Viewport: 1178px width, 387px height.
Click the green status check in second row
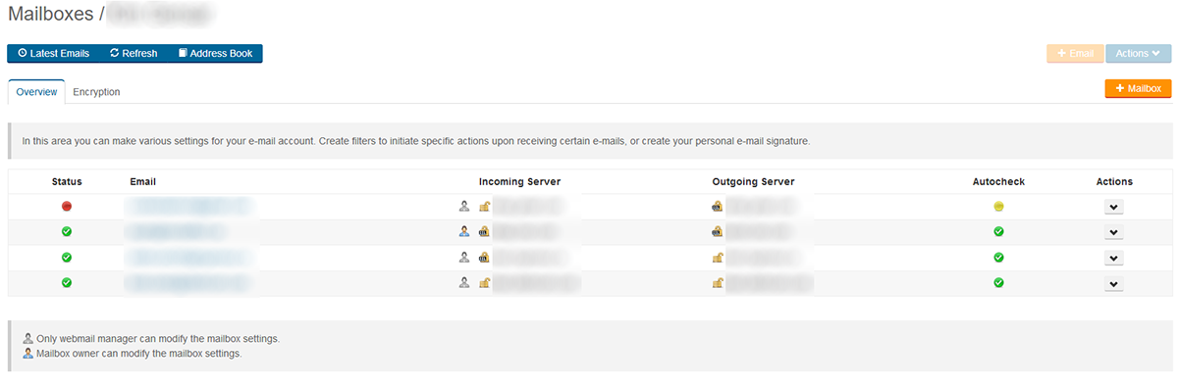[67, 232]
